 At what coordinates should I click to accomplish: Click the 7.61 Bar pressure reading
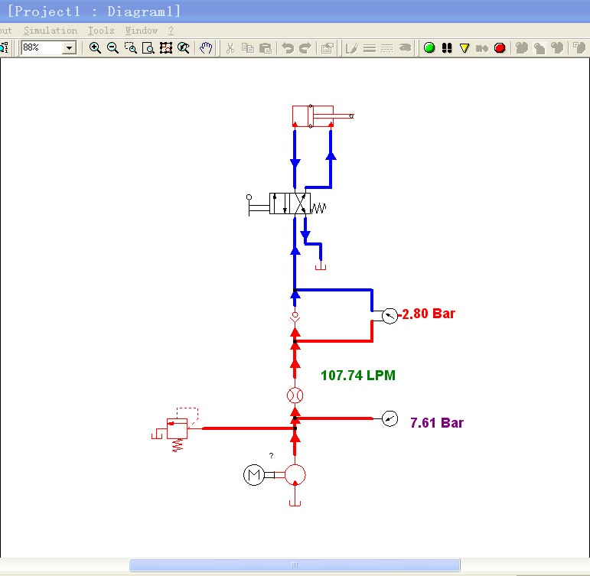[437, 423]
